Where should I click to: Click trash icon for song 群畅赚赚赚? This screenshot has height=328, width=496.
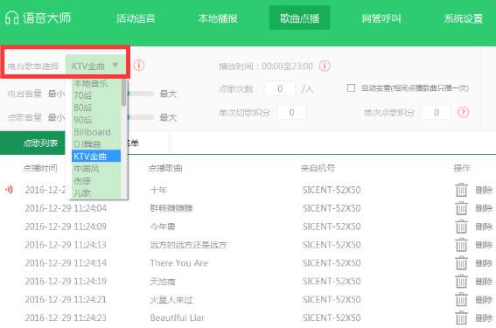tap(461, 208)
